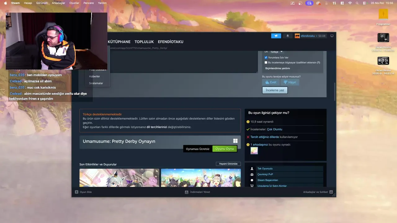Click the window layout menu bar icon
The width and height of the screenshot is (397, 223).
click(x=342, y=3)
